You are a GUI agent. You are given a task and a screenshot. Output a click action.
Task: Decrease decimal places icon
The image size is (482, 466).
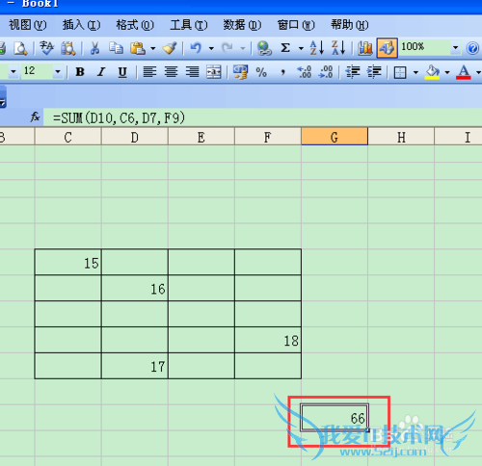pos(325,72)
